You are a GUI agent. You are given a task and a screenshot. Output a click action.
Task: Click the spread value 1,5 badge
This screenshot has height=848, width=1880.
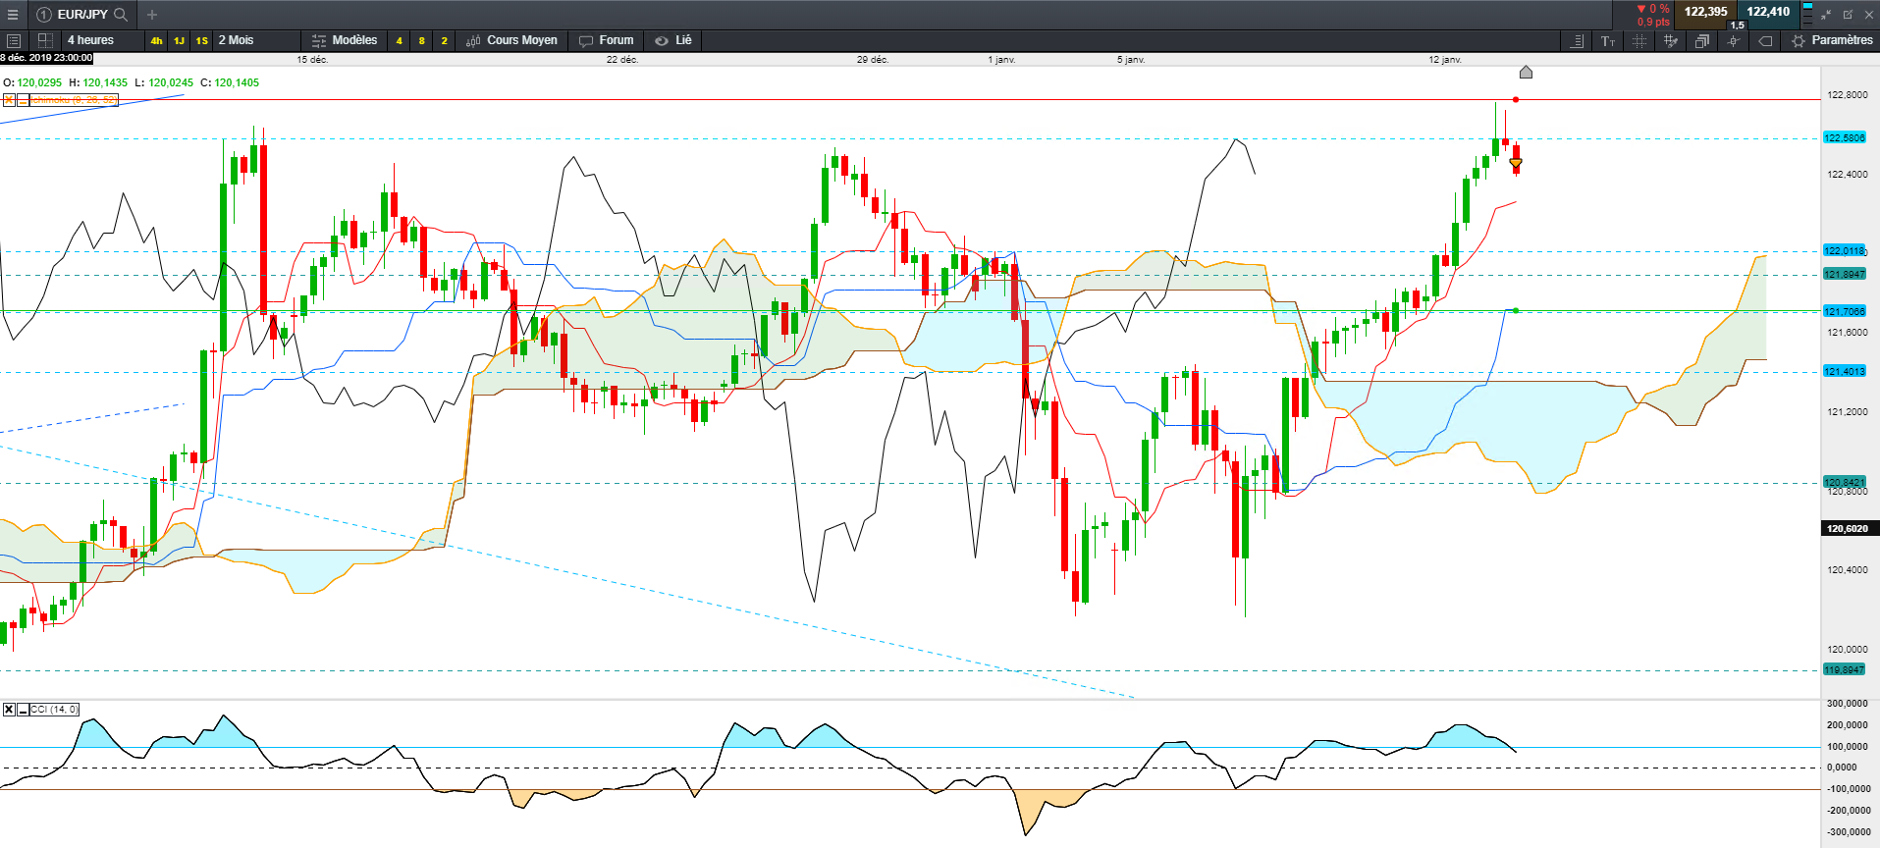pyautogui.click(x=1738, y=26)
